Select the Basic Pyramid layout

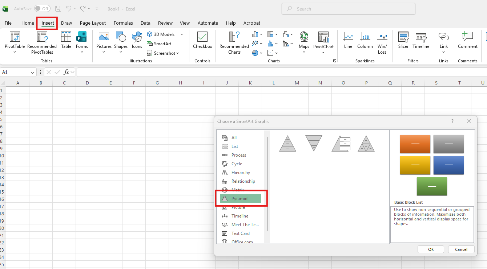(x=287, y=143)
